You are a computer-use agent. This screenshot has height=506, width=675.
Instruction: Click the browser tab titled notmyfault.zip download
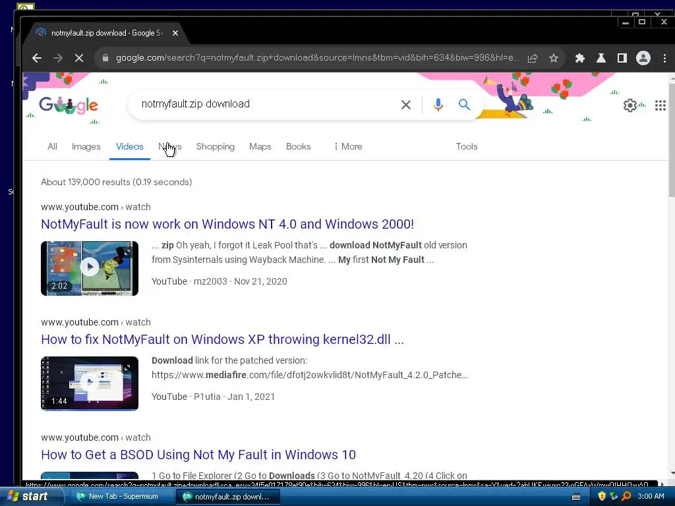point(107,33)
